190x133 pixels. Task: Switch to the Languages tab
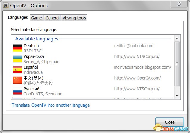pos(18,18)
